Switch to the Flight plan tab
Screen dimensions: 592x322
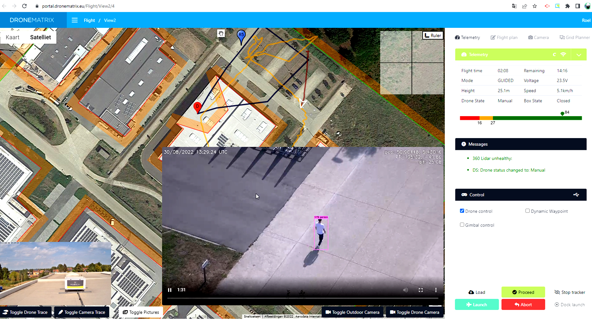(x=504, y=37)
